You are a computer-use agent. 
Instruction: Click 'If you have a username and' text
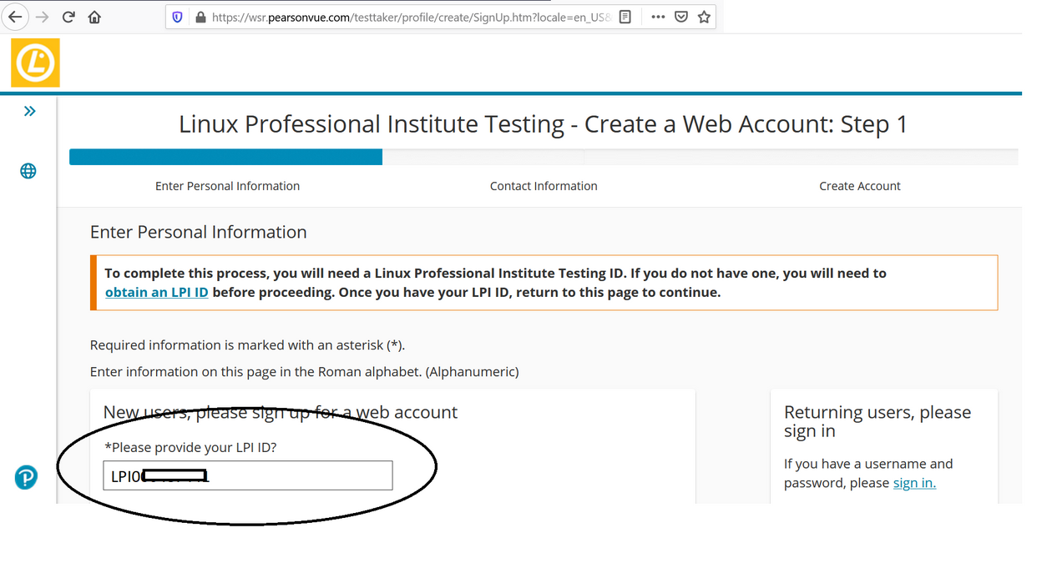coord(868,464)
